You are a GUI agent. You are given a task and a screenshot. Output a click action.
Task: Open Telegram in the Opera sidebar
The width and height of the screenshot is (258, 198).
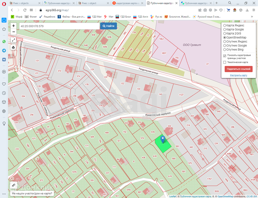(x=4, y=50)
